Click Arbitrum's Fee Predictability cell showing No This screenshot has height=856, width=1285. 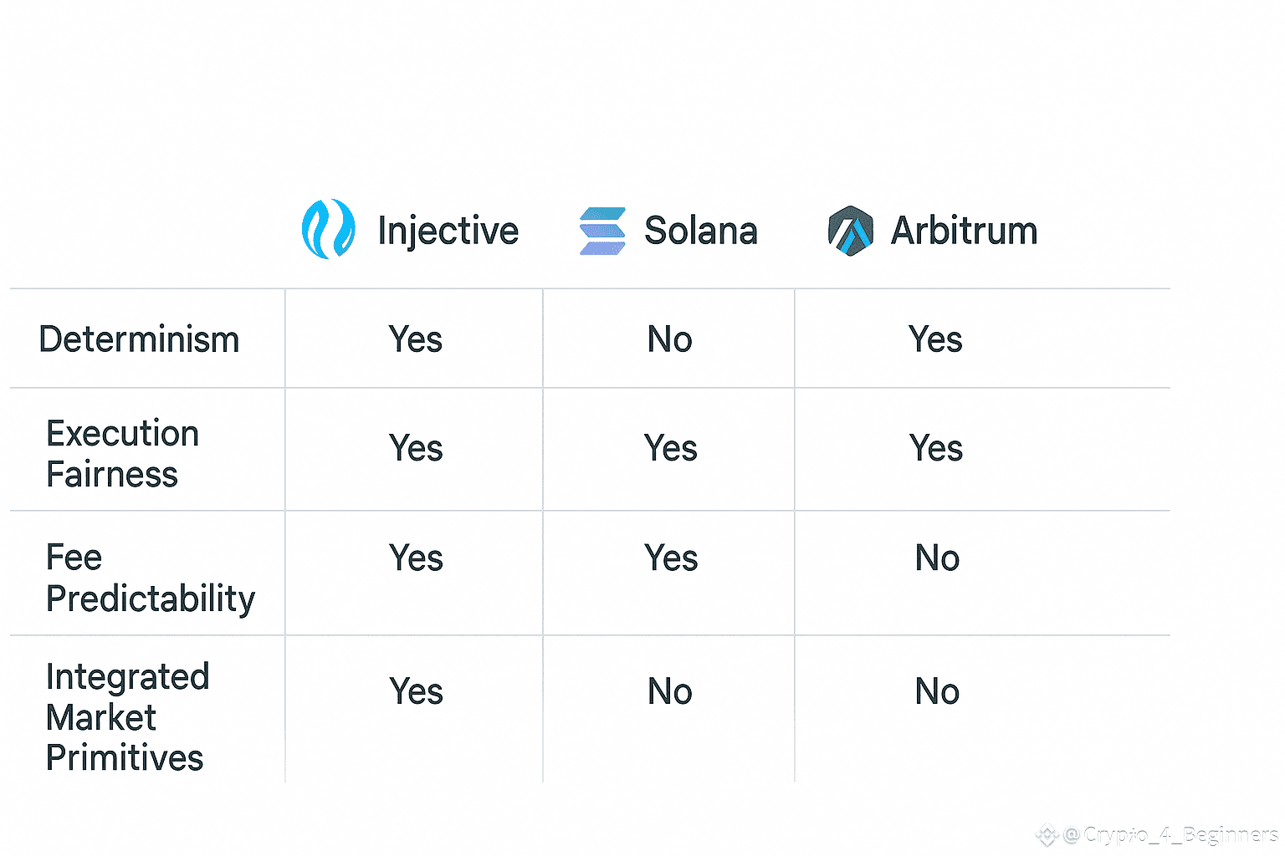click(937, 558)
